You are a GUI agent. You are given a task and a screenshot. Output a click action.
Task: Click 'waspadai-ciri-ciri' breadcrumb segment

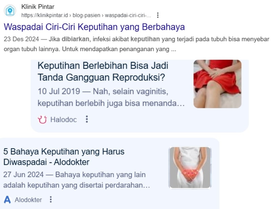point(128,15)
